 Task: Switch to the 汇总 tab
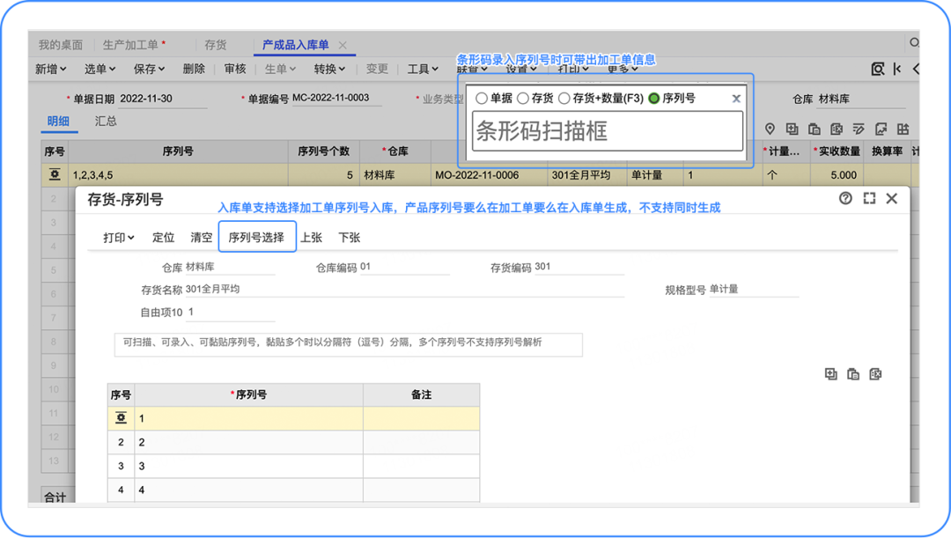tap(106, 121)
